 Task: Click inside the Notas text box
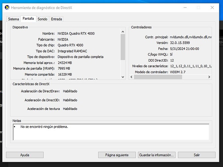[111, 132]
